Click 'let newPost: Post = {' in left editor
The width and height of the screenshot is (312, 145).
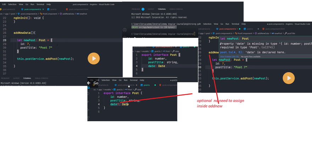pyautogui.click(x=35, y=40)
